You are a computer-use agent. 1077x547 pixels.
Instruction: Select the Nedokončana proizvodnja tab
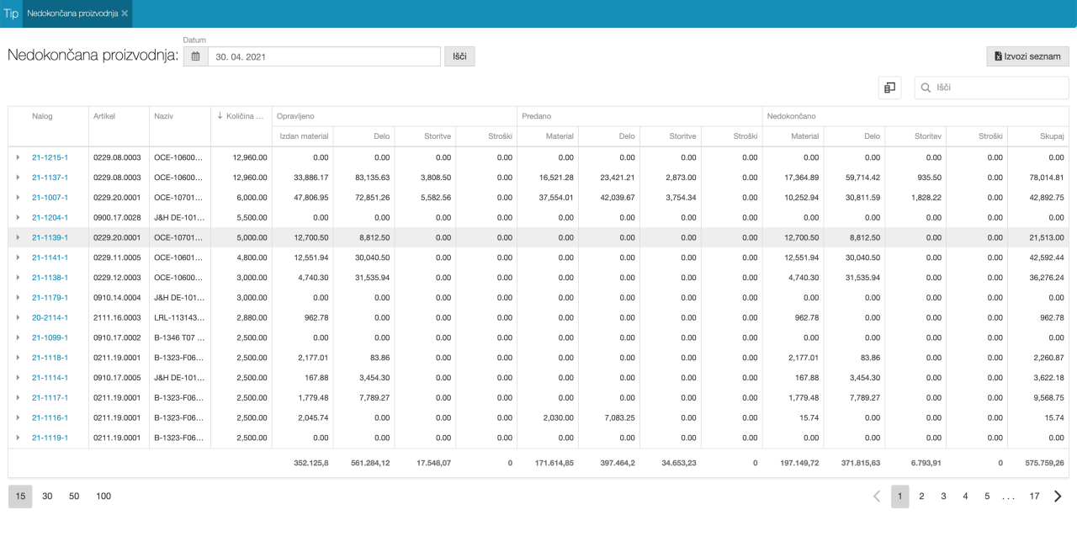coord(72,13)
